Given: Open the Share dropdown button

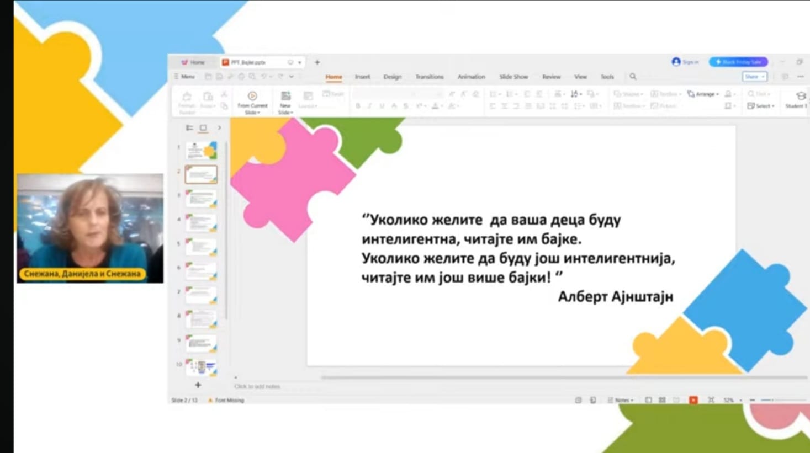Looking at the screenshot, I should [754, 77].
